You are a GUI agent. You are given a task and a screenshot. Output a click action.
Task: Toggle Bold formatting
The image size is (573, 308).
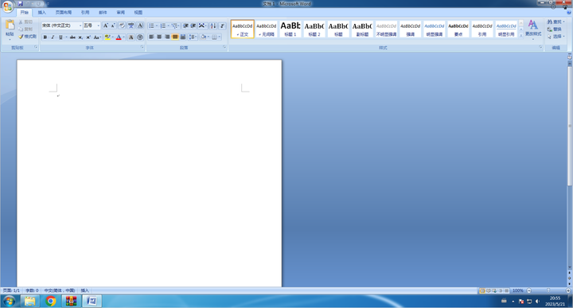coord(45,37)
